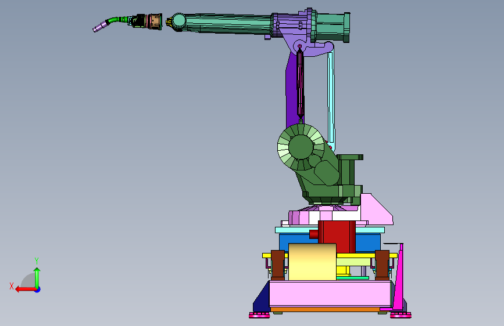The height and width of the screenshot is (326, 504).
Task: Click the green Y axis arrow on the triad
Action: 37,278
